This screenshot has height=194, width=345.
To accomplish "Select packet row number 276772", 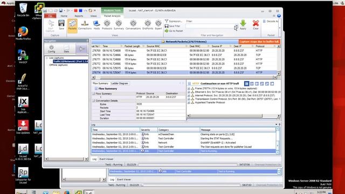I will tap(184, 64).
